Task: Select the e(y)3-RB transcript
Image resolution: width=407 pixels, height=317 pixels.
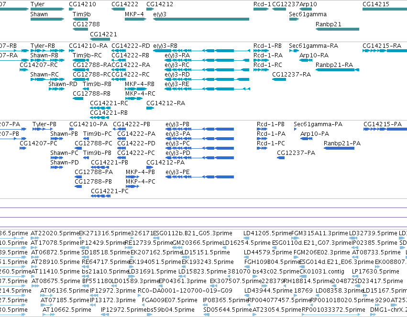Action: point(201,51)
